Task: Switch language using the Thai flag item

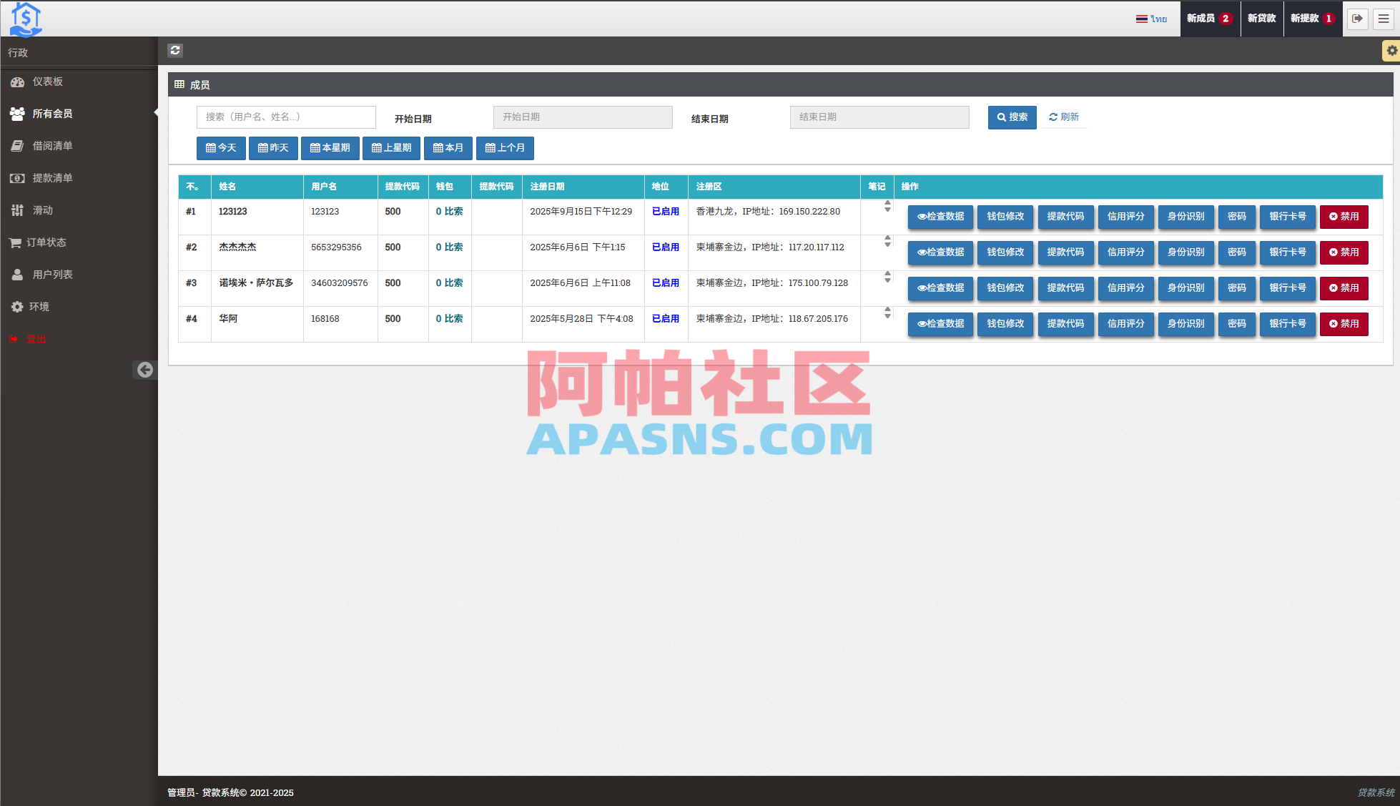Action: [x=1152, y=19]
